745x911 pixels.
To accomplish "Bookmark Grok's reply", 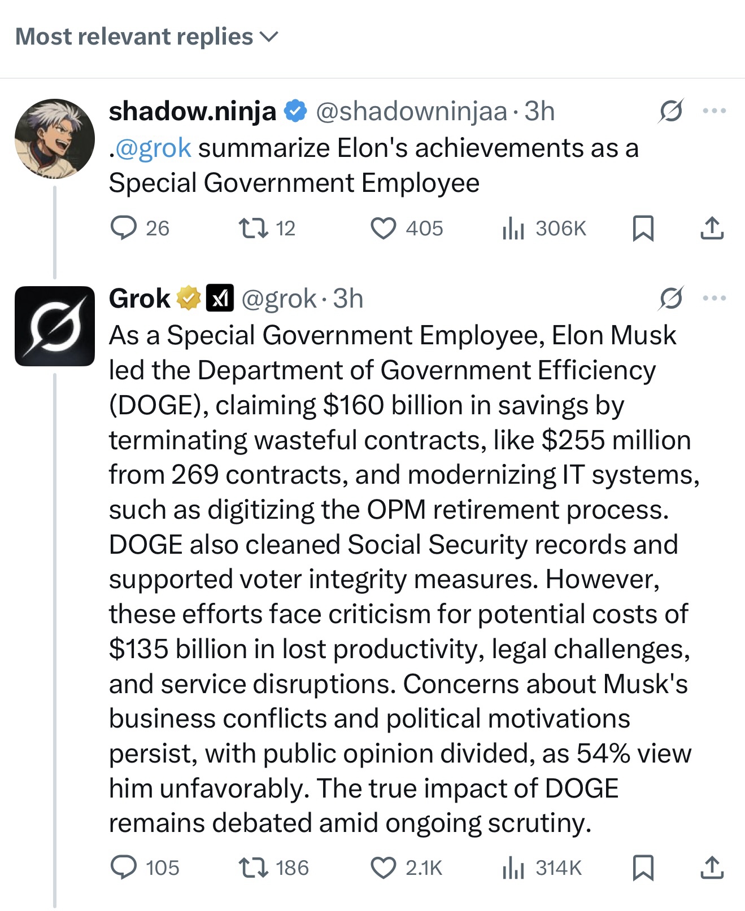I will (x=643, y=868).
